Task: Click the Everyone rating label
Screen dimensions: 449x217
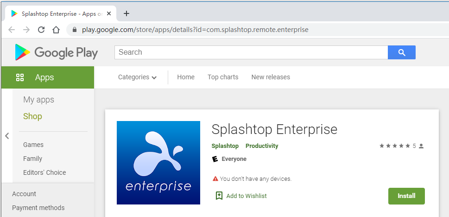Action: coord(234,159)
